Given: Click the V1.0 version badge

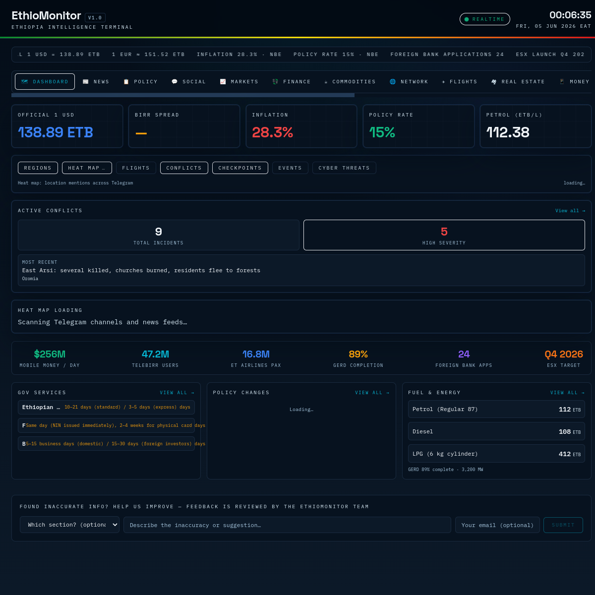Looking at the screenshot, I should pos(95,18).
